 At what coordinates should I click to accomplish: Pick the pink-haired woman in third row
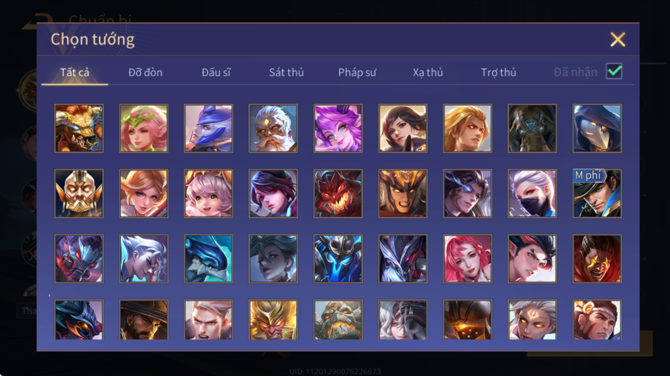[468, 259]
